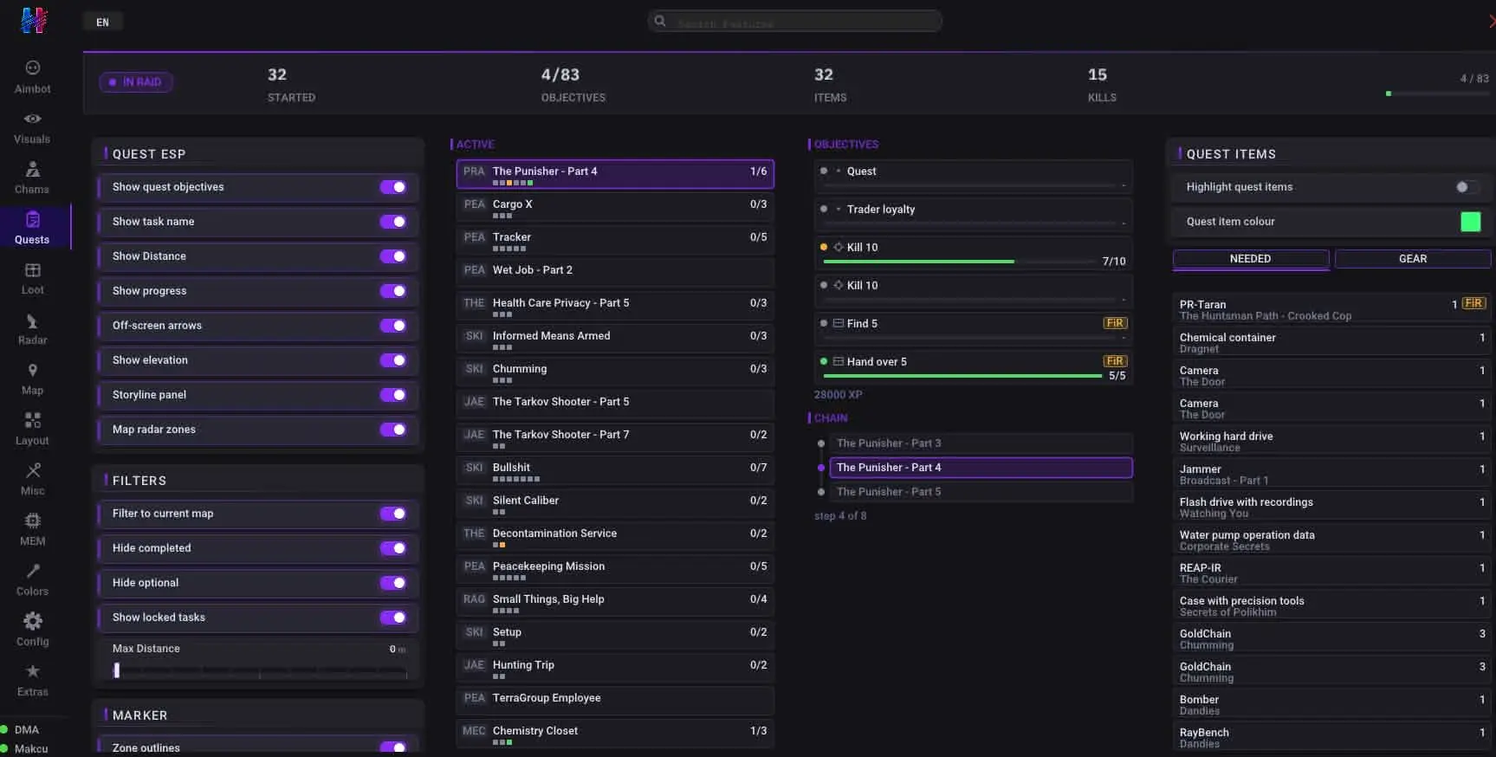Viewport: 1496px width, 757px height.
Task: Open the green Quest item colour swatch
Action: coord(1471,222)
